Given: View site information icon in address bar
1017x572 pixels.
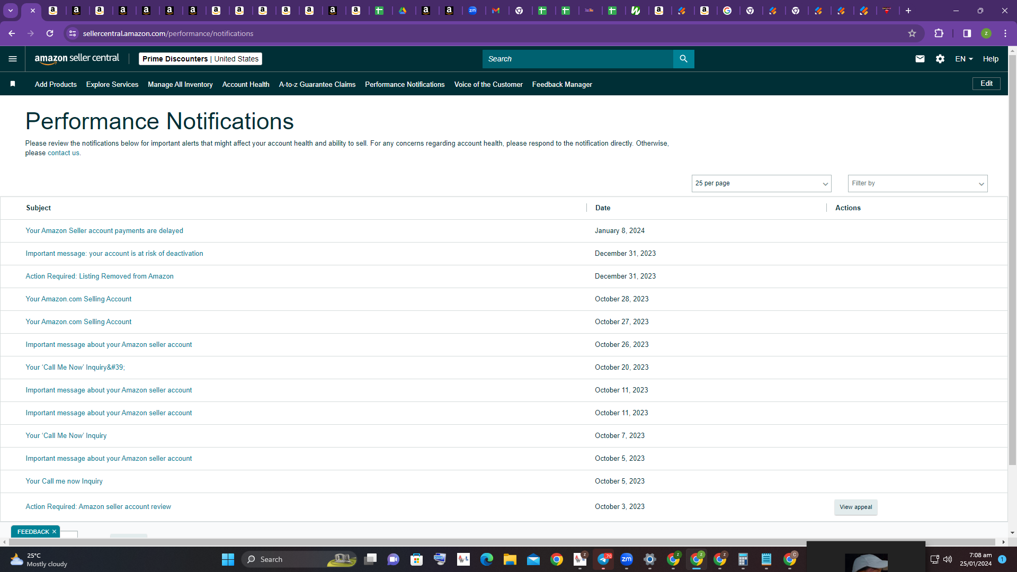Looking at the screenshot, I should pyautogui.click(x=73, y=33).
